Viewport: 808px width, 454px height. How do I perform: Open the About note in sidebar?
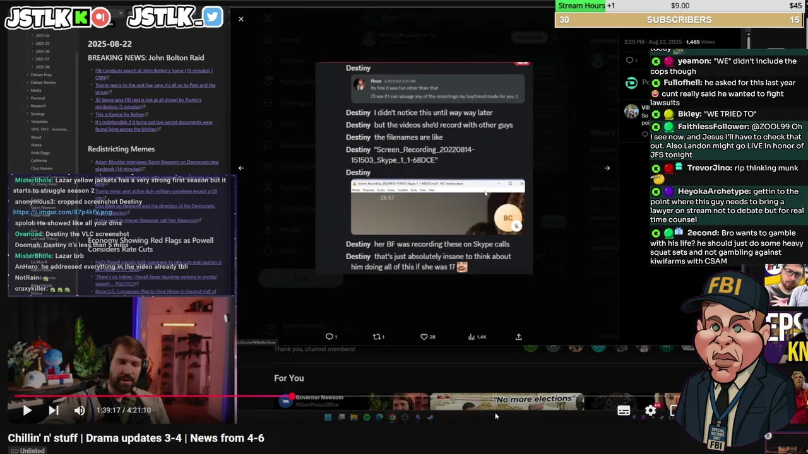[x=36, y=137]
